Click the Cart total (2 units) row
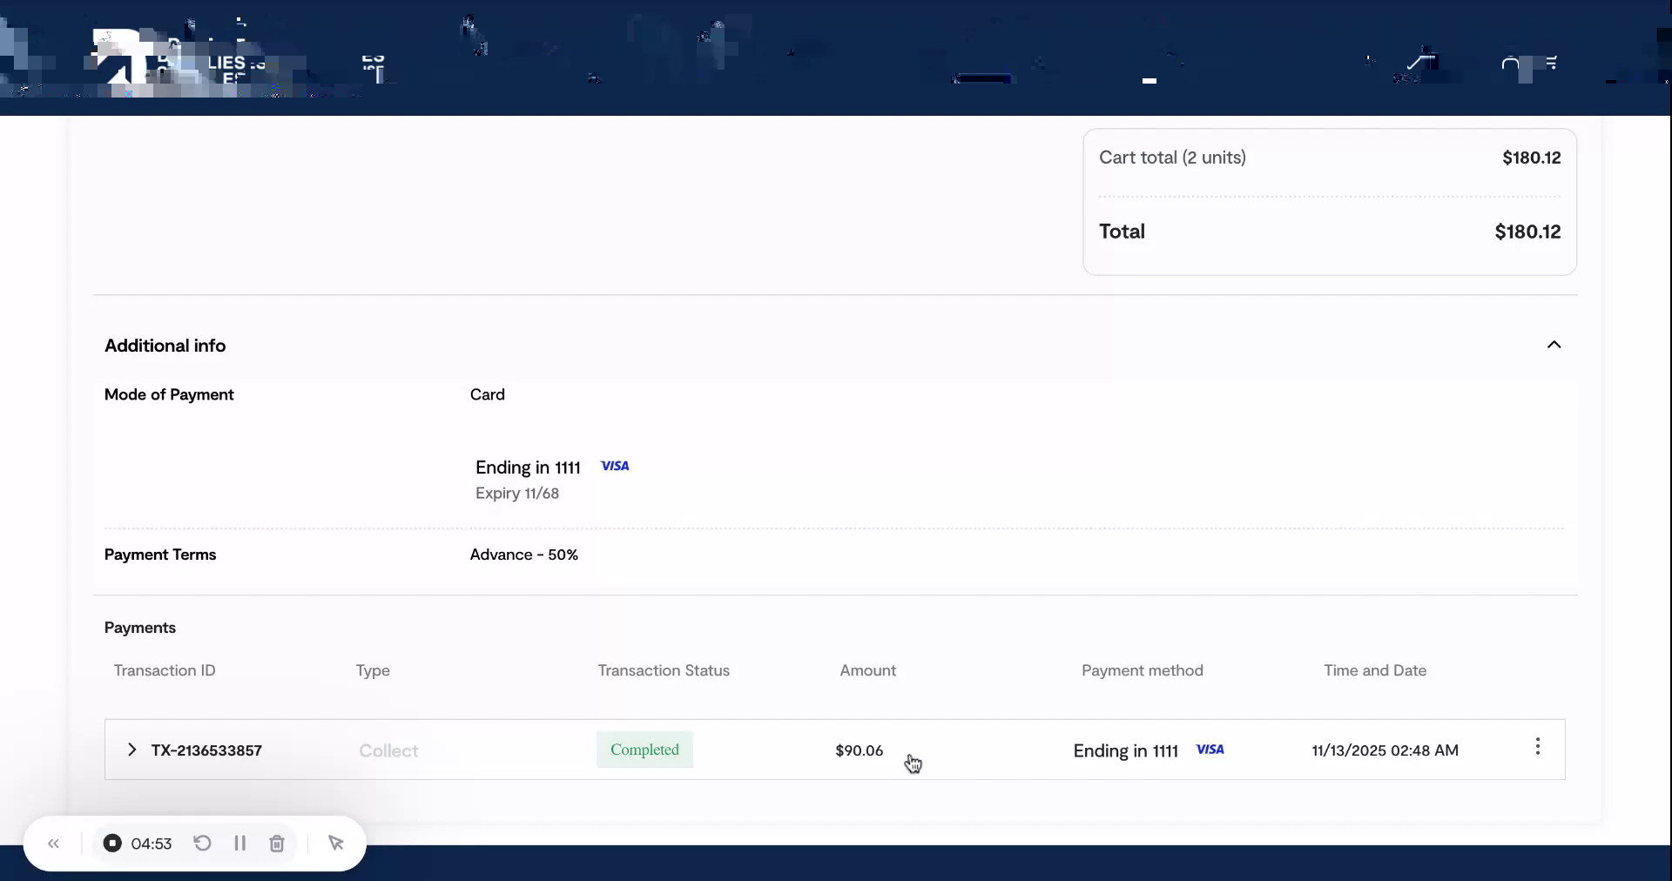The height and width of the screenshot is (881, 1672). pos(1173,158)
